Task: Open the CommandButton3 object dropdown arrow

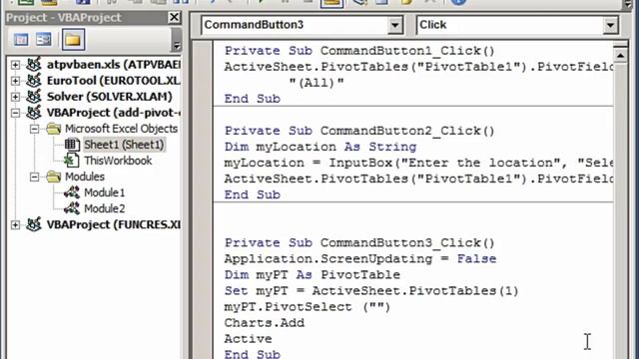Action: (x=394, y=25)
